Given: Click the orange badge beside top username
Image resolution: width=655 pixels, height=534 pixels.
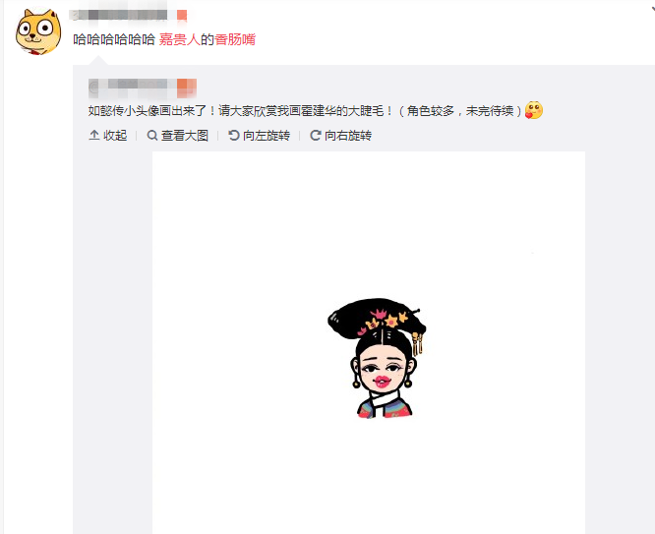Looking at the screenshot, I should tap(182, 16).
